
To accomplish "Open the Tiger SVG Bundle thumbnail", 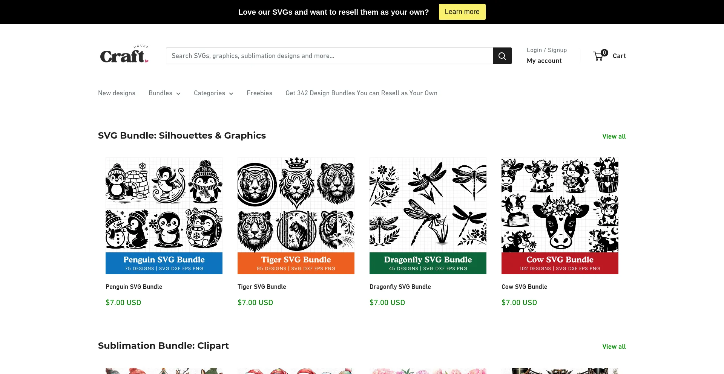I will click(x=296, y=215).
